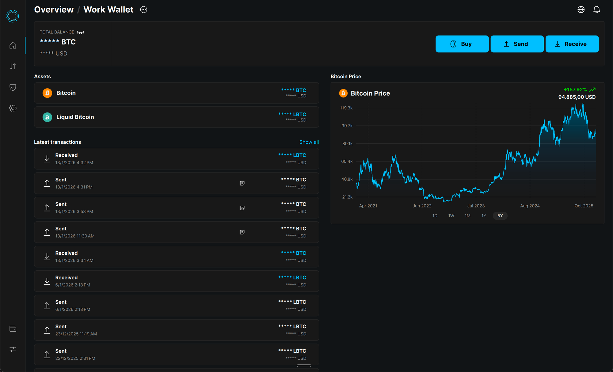Open the Home icon in sidebar
The image size is (613, 372).
coord(13,45)
